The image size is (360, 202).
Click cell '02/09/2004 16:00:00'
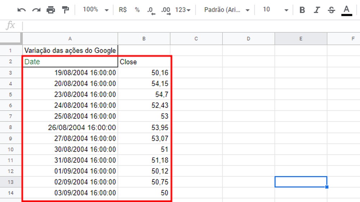(x=70, y=182)
